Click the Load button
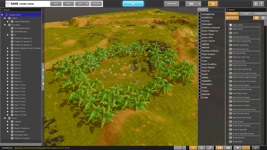The image size is (267, 150). click(68, 4)
